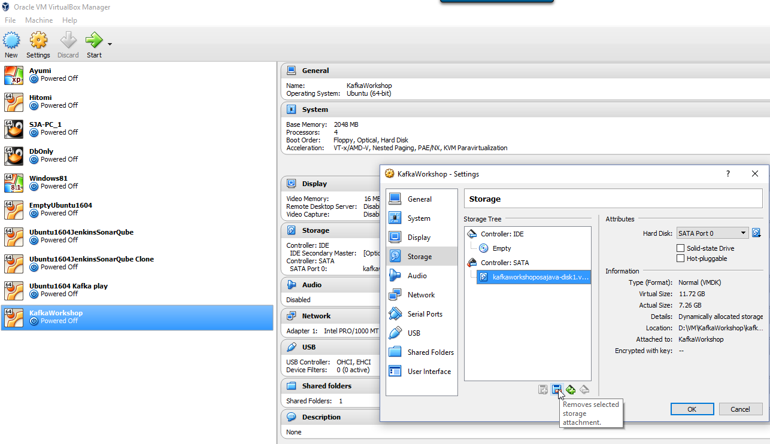Open the Network settings category
This screenshot has width=770, height=444.
coord(422,295)
